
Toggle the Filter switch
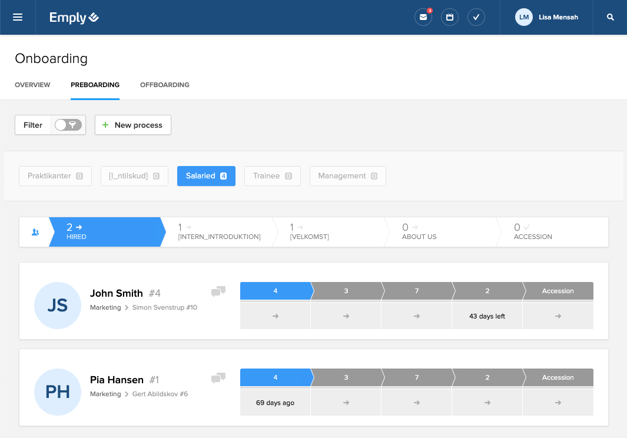[68, 125]
